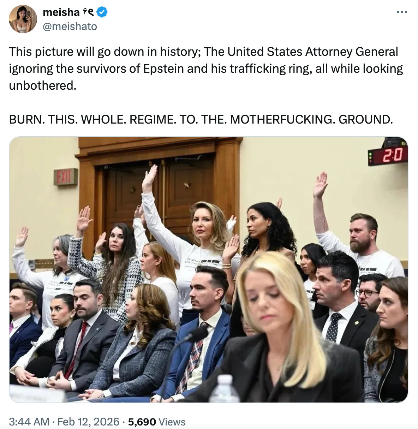Open the three-dot more options menu
This screenshot has height=429, width=418.
tap(402, 12)
